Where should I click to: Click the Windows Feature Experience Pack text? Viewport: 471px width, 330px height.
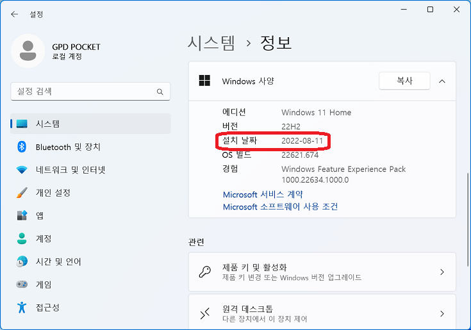343,169
